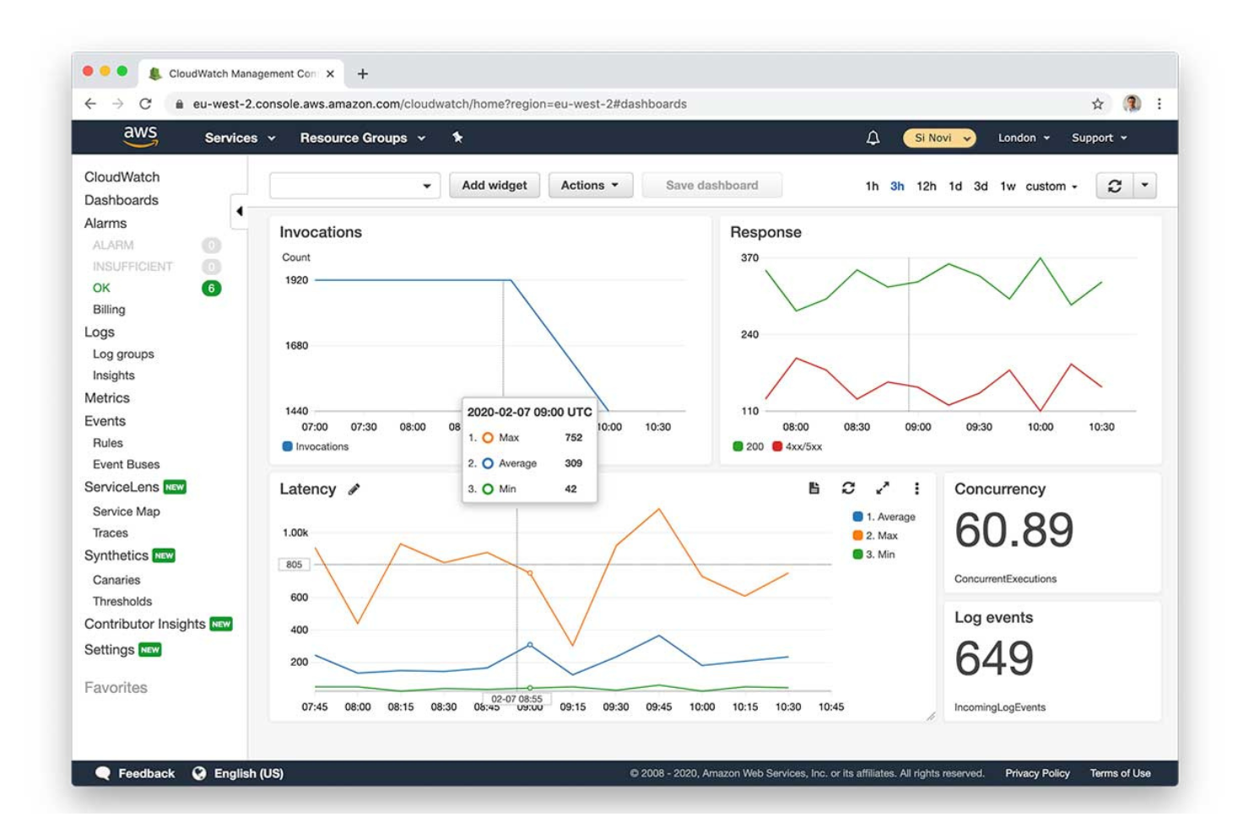The image size is (1249, 833).
Task: View logs from the Latency widget toolbar
Action: point(814,489)
